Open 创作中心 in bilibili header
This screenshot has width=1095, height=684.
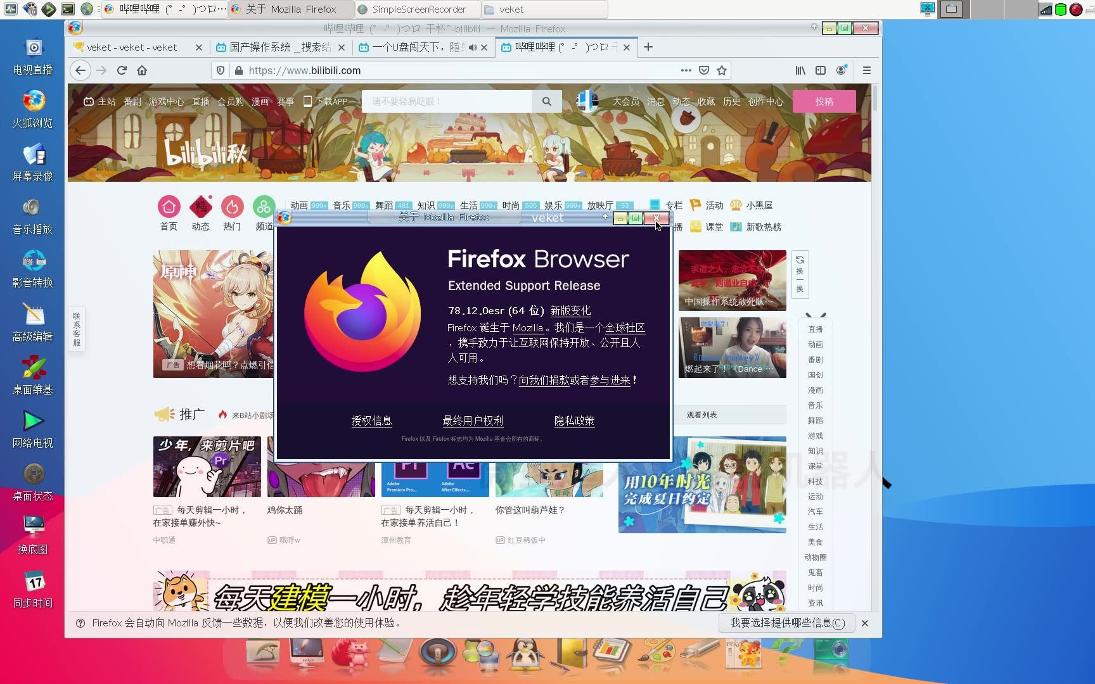(765, 101)
